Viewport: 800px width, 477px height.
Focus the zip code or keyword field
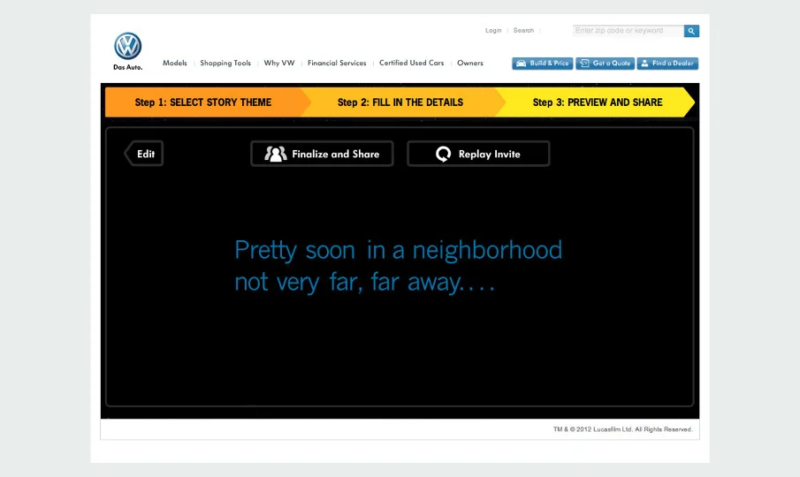tap(628, 31)
